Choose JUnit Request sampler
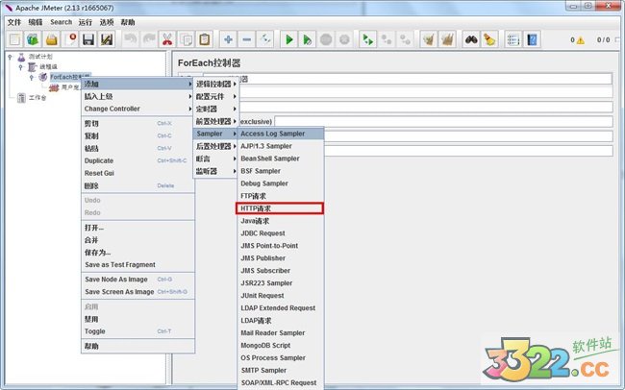 click(x=281, y=296)
